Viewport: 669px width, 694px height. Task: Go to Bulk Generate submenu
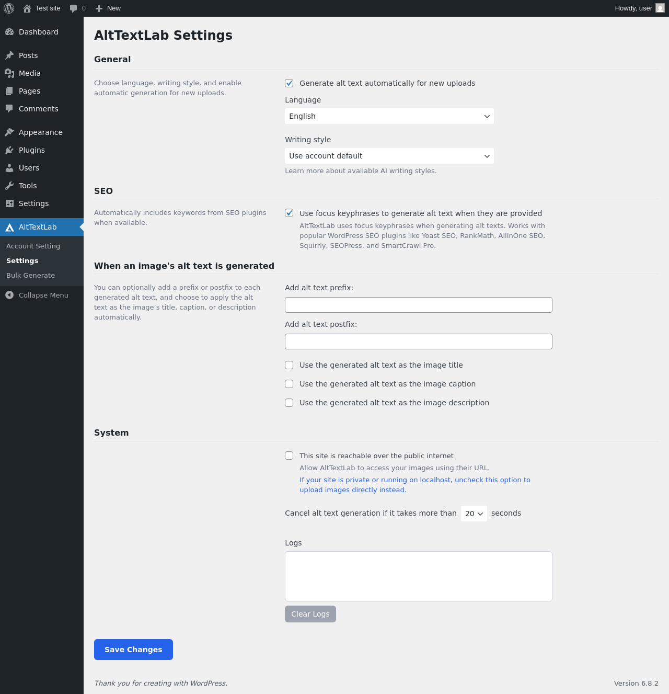pos(31,276)
